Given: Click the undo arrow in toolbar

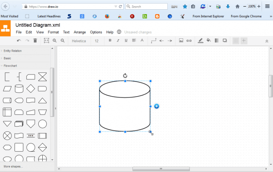Looking at the screenshot, I should 19,41.
